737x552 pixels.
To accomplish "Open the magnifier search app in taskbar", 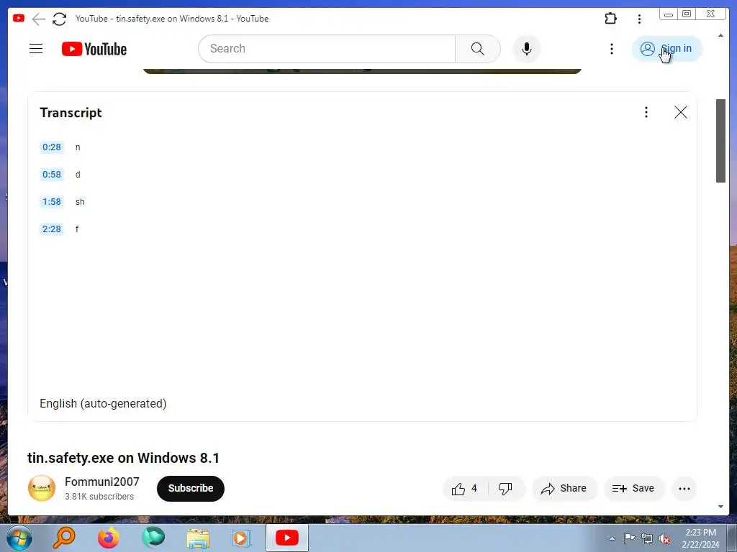I will (x=63, y=538).
